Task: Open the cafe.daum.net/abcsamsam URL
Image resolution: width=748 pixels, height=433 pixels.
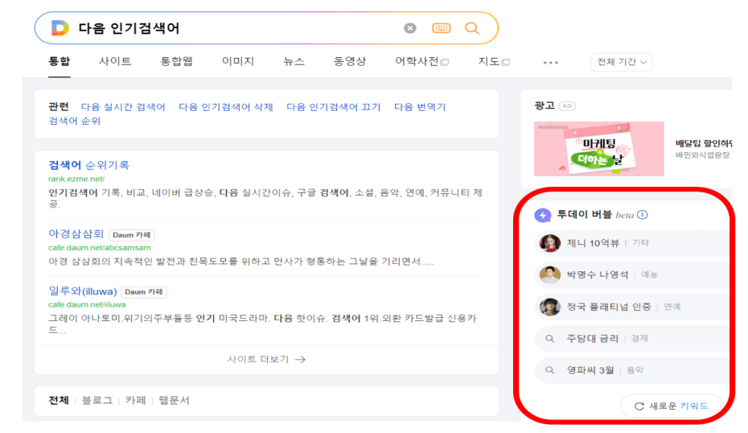Action: click(x=99, y=248)
